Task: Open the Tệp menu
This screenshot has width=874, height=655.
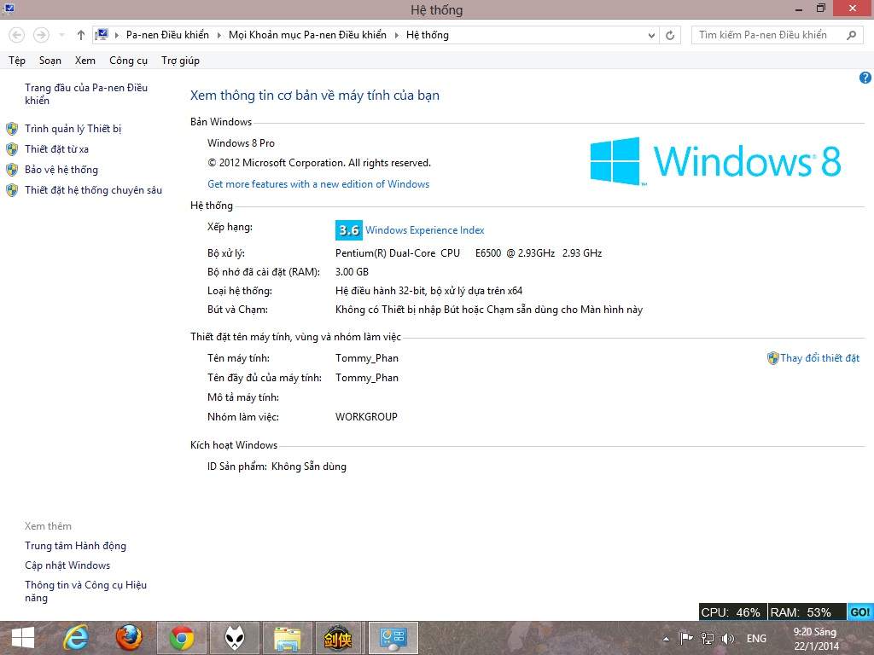Action: pos(17,61)
